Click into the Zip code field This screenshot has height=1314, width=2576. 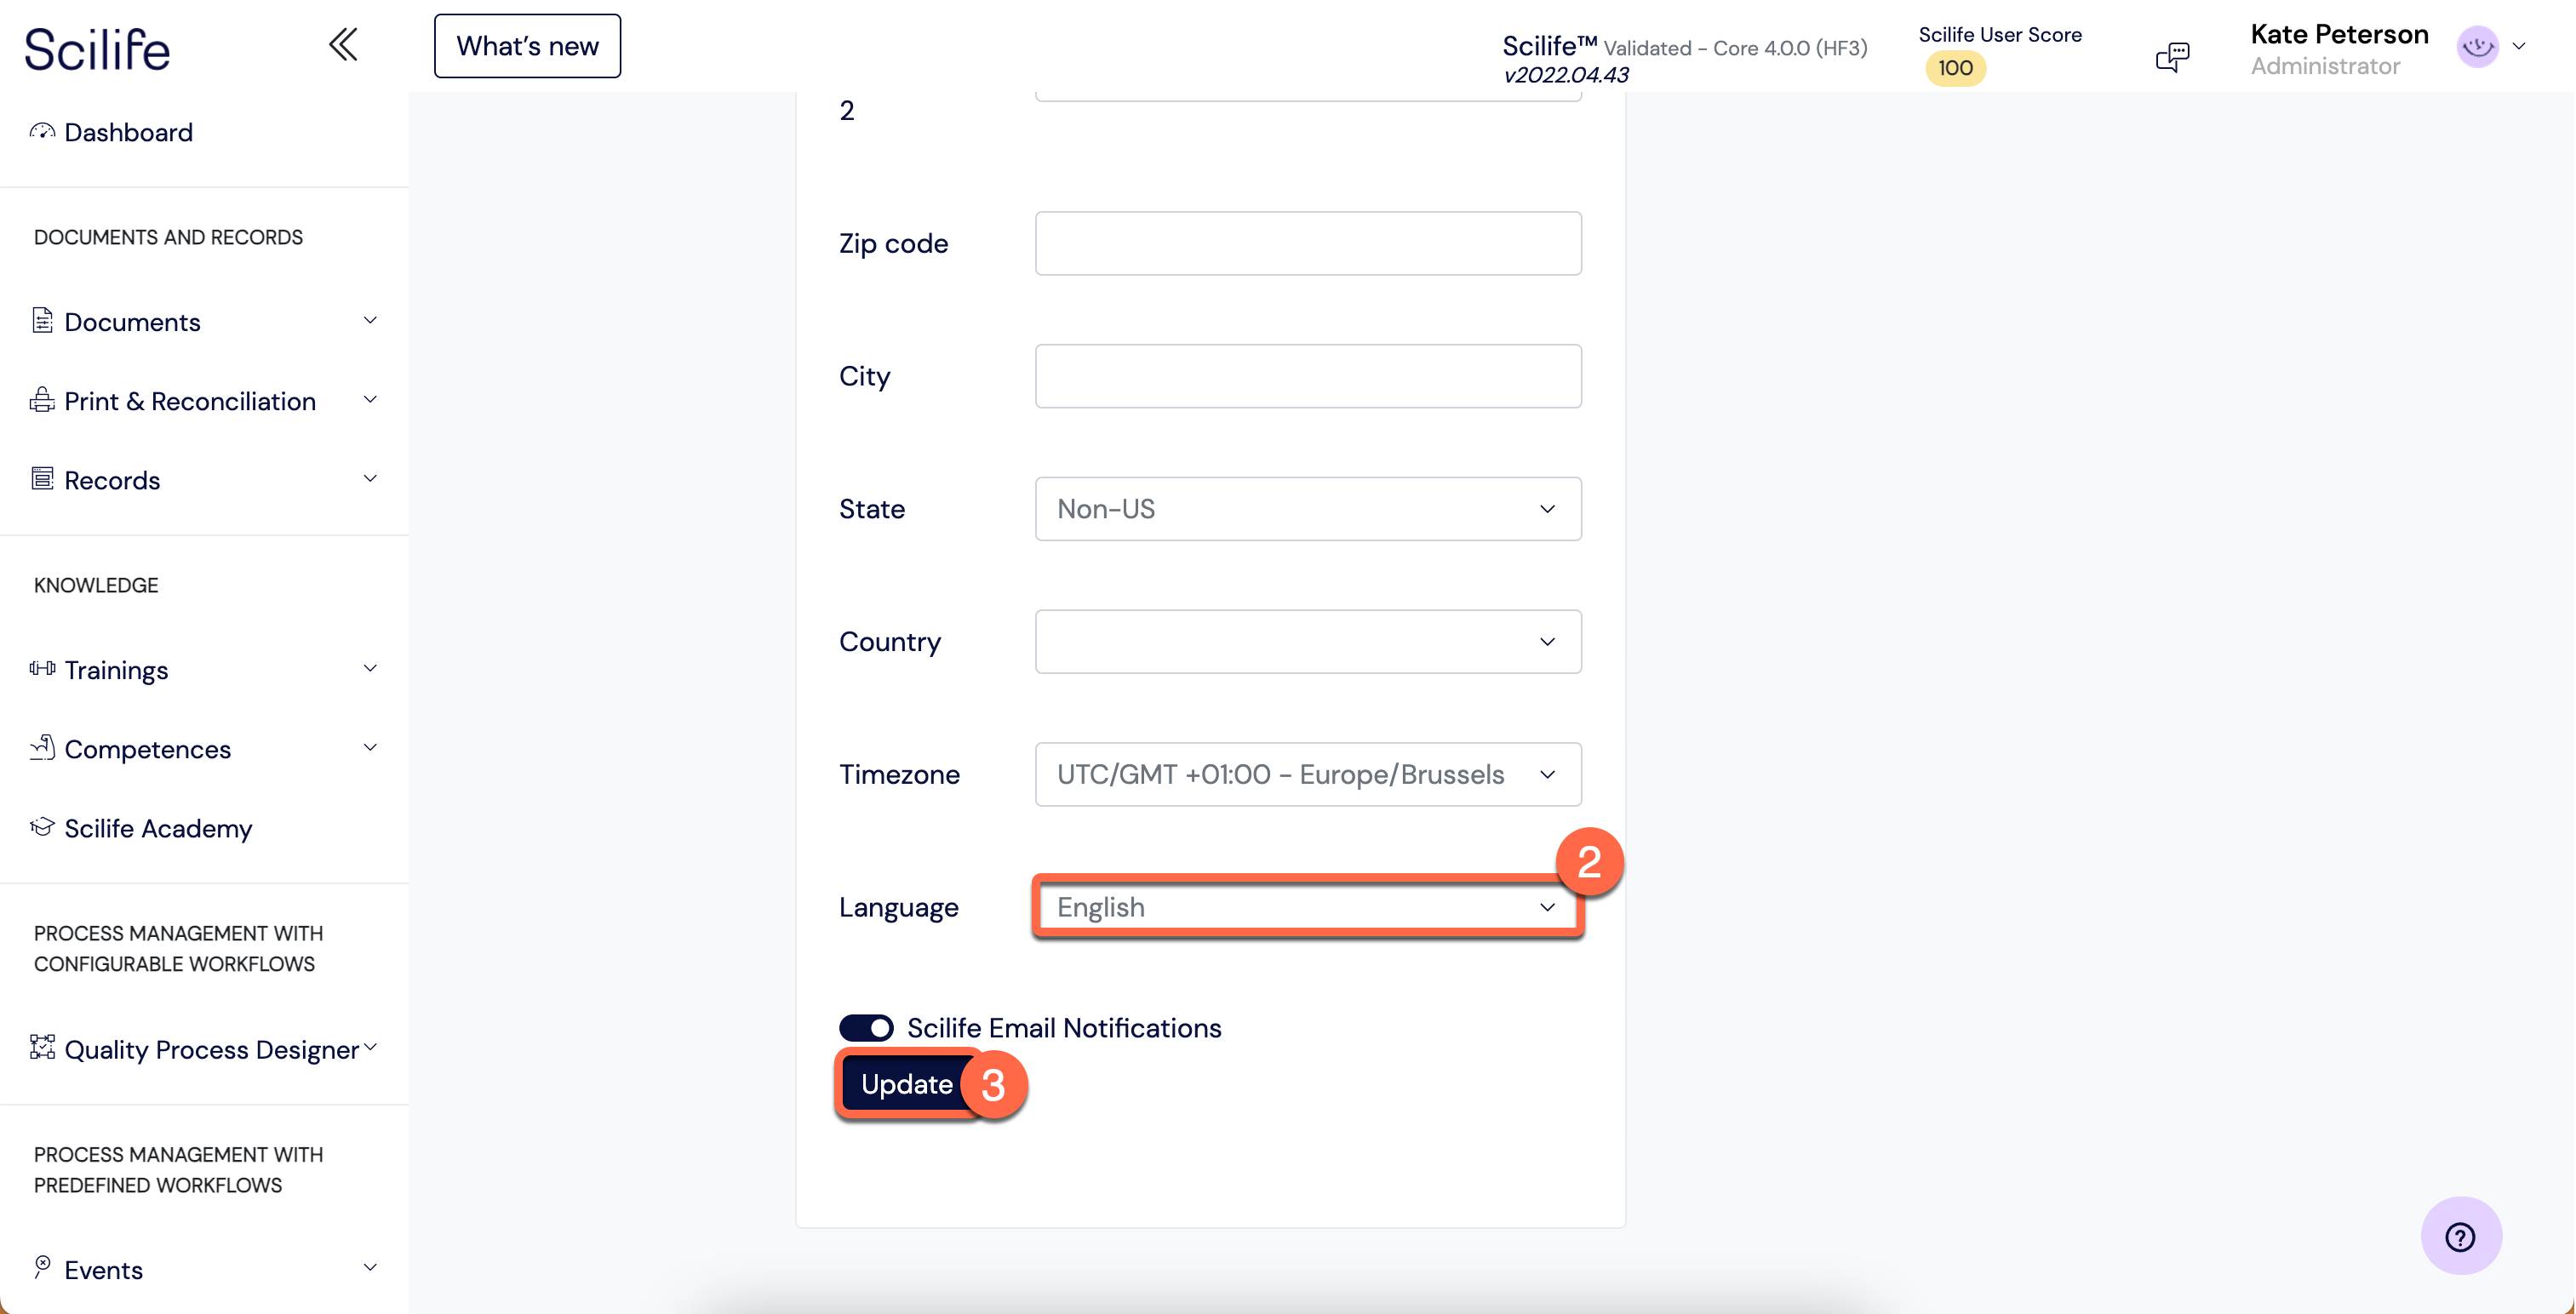[1307, 243]
